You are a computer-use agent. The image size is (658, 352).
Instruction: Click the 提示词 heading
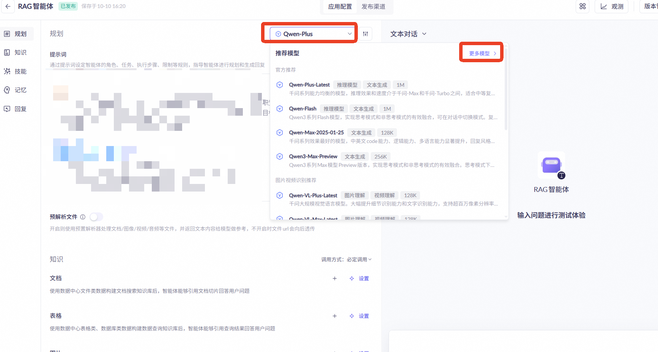click(x=58, y=54)
